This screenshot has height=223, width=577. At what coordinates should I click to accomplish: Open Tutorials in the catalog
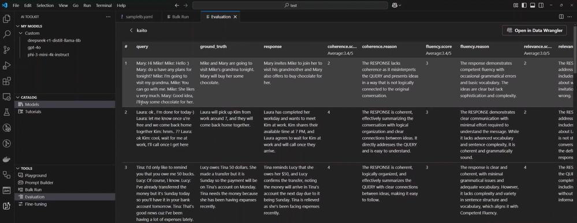tap(65, 112)
